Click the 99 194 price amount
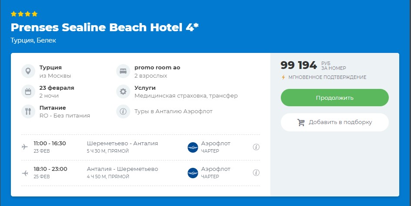Viewport: 411px width, 206px height. 299,65
